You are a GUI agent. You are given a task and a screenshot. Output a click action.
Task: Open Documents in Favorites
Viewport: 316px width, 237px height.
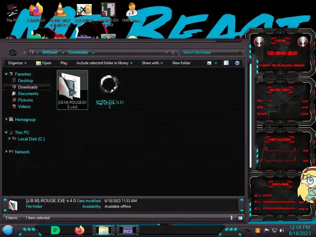[x=28, y=94]
